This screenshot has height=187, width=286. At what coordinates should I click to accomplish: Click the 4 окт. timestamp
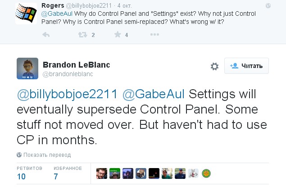pos(125,6)
